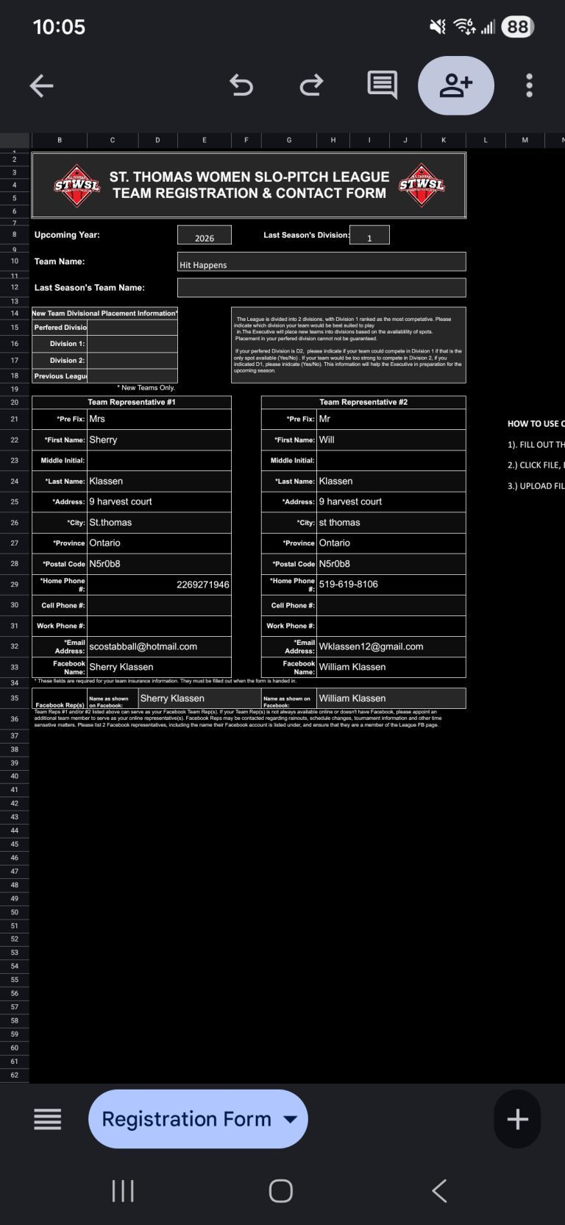Select Rep #1 empty Cell Phone # cell
Screen dimensions: 565x1225
pos(159,605)
